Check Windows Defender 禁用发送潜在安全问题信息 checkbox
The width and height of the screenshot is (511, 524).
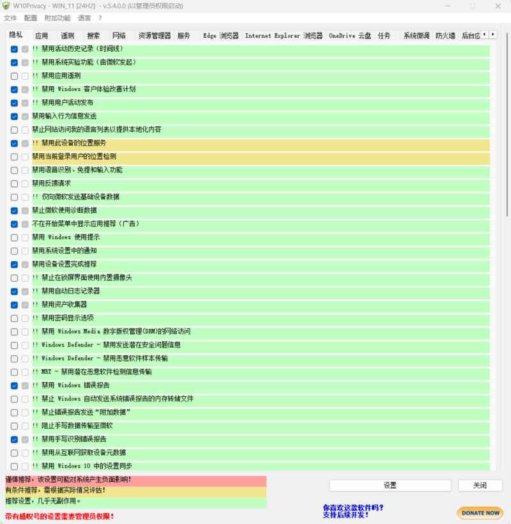coord(14,345)
